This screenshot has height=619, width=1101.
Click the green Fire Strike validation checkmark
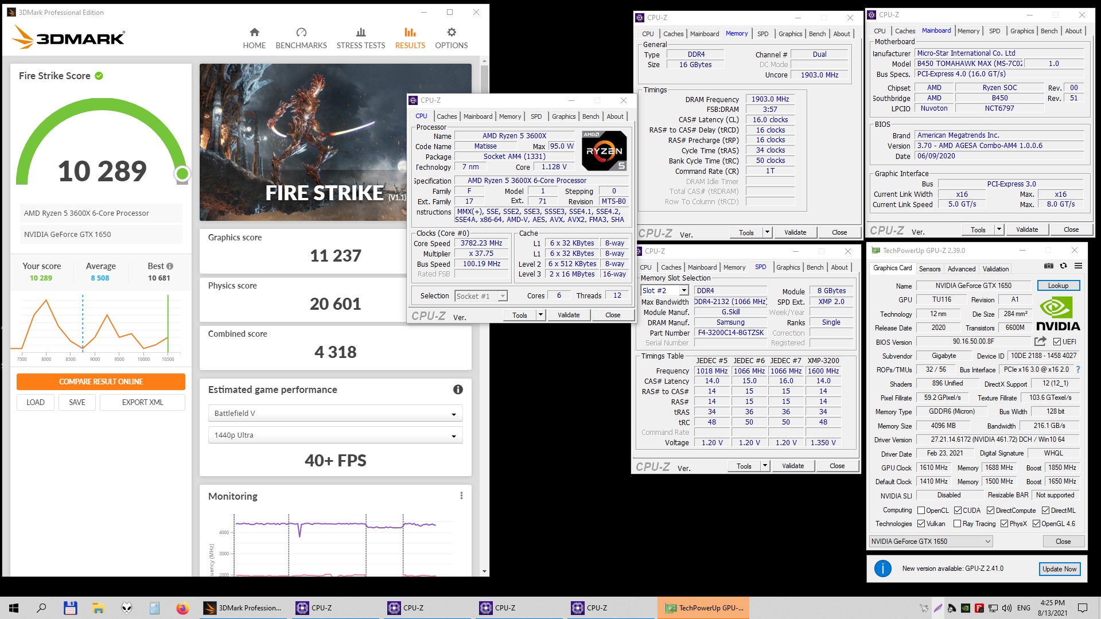tap(99, 76)
